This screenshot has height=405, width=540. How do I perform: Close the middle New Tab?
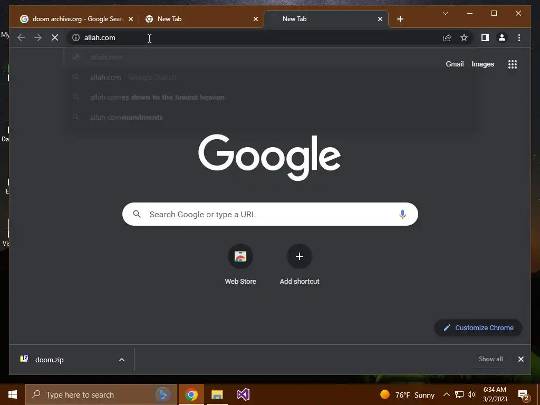pyautogui.click(x=256, y=19)
